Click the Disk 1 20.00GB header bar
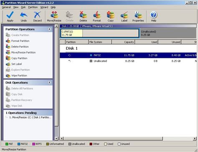 pos(128,26)
